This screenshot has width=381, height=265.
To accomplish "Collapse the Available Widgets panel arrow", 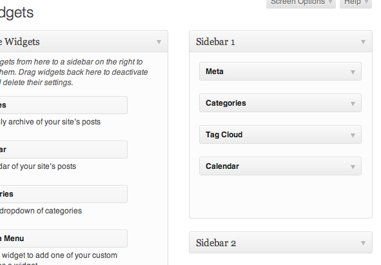I will pos(159,42).
